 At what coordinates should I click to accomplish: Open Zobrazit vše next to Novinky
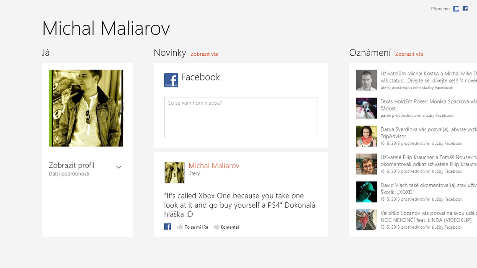[x=204, y=54]
